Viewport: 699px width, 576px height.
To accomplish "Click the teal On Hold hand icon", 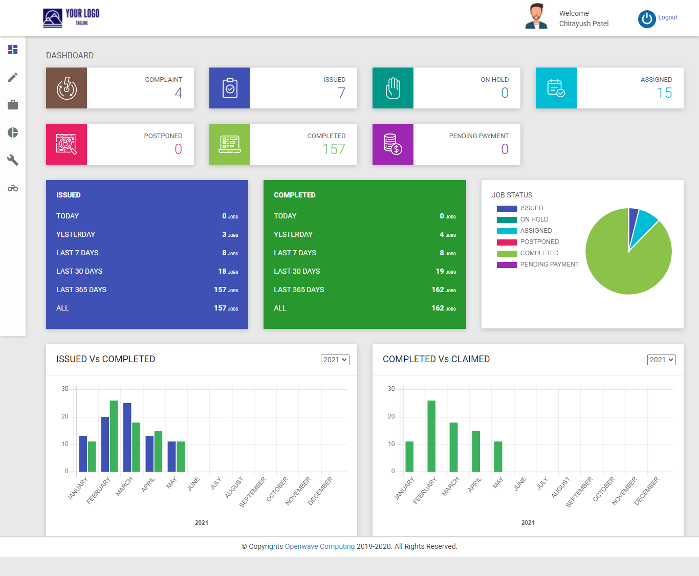I will 393,88.
